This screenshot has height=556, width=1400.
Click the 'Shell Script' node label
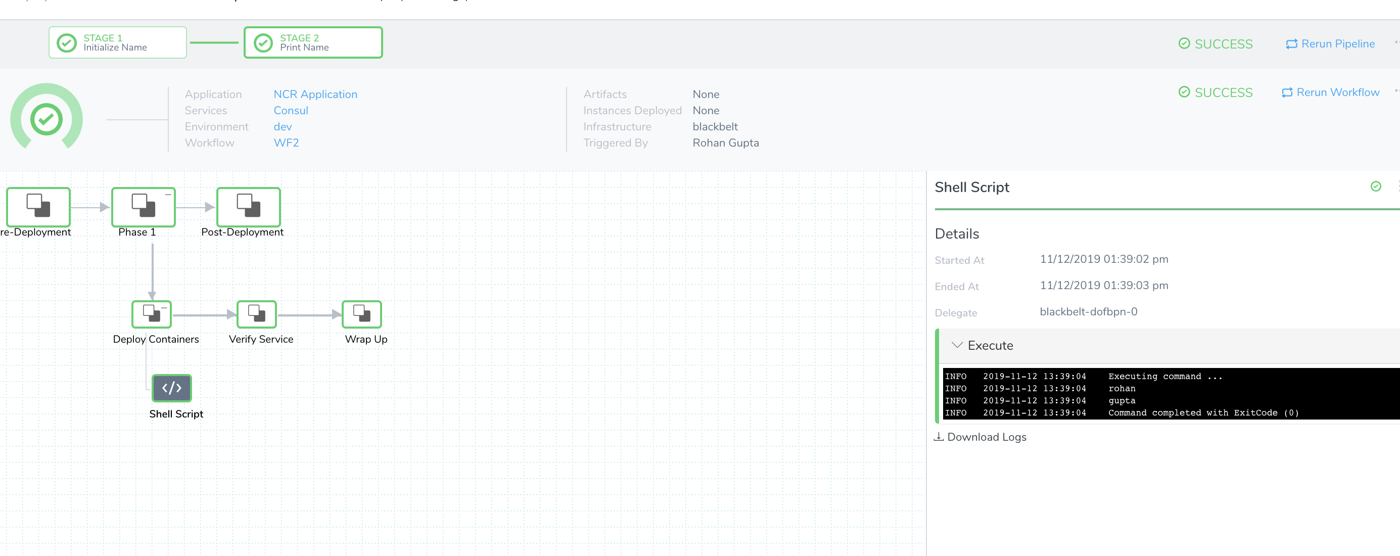pyautogui.click(x=176, y=413)
